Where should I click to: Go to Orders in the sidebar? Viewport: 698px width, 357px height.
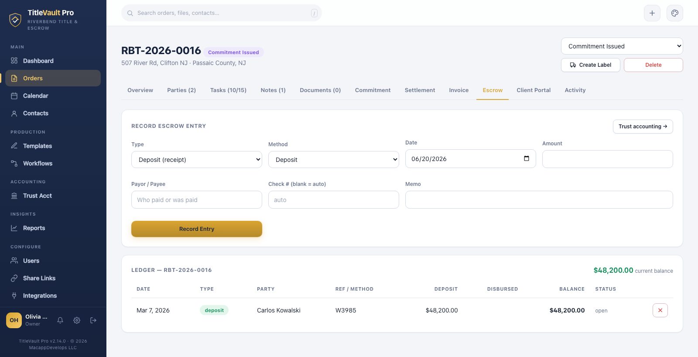point(53,78)
